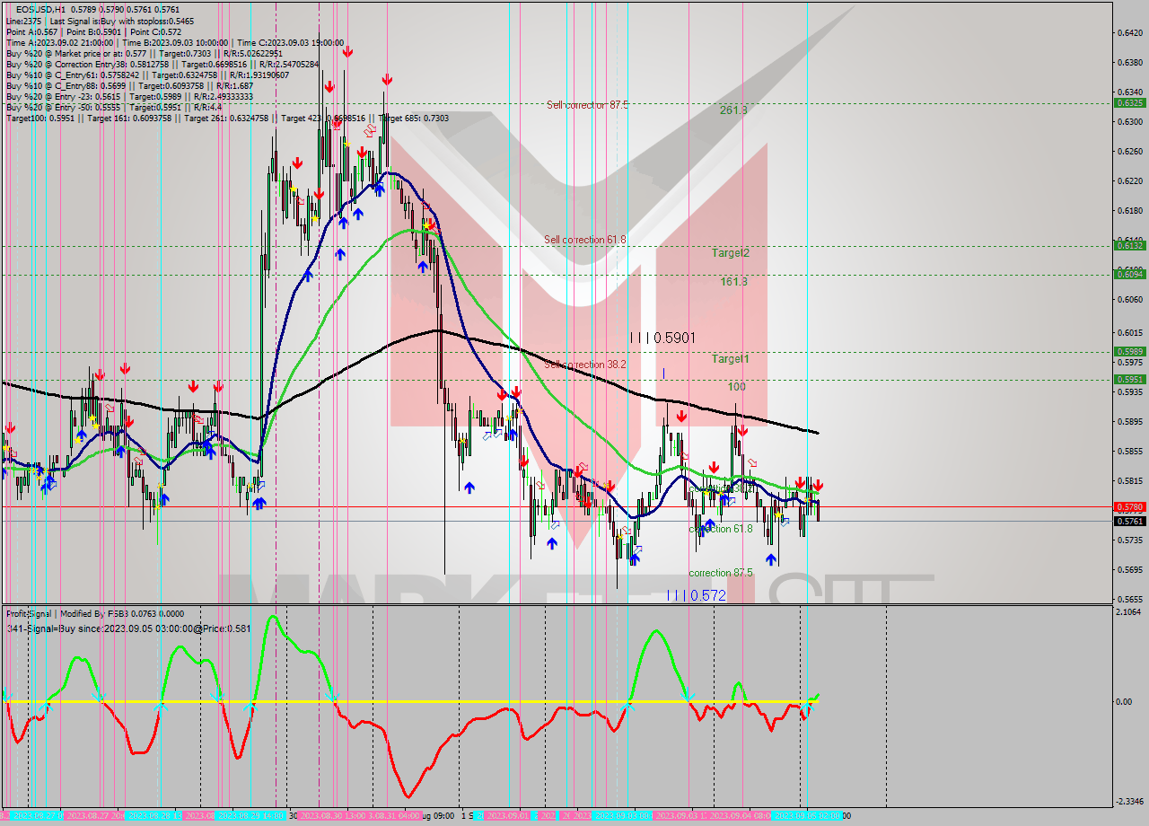
Task: Click the 0.6260 price scale value
Action: pyautogui.click(x=1129, y=152)
